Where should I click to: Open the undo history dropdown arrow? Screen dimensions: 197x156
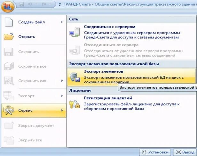click(x=36, y=4)
